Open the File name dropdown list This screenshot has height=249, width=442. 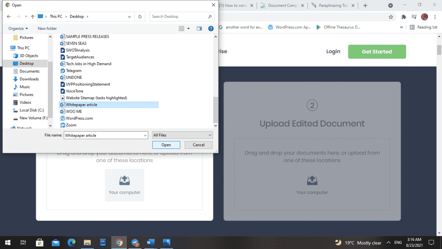point(145,135)
